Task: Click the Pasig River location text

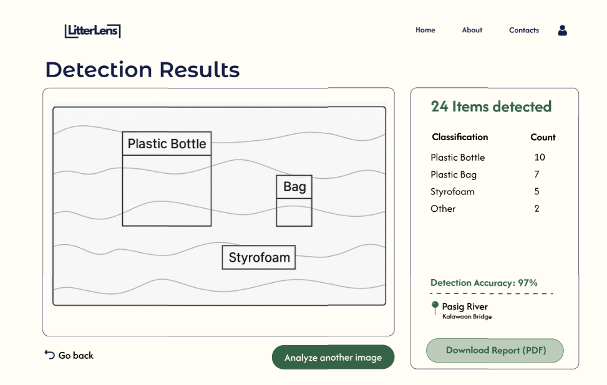Action: pos(465,307)
